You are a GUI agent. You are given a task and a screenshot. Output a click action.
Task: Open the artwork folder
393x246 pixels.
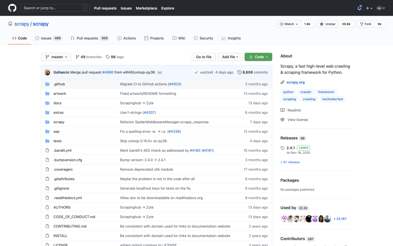60,93
